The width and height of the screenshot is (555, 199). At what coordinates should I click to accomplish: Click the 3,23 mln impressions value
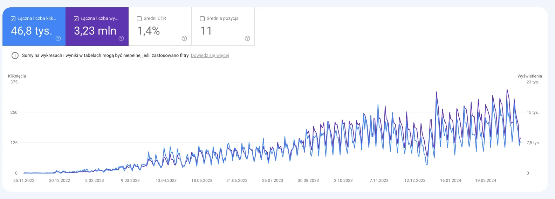tap(95, 31)
